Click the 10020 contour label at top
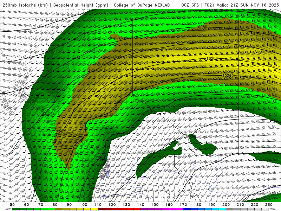Screen dimensions: 281x211 (217, 11)
